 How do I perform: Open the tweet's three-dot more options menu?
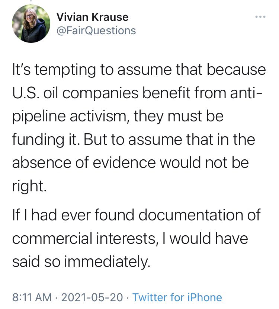pos(260,17)
